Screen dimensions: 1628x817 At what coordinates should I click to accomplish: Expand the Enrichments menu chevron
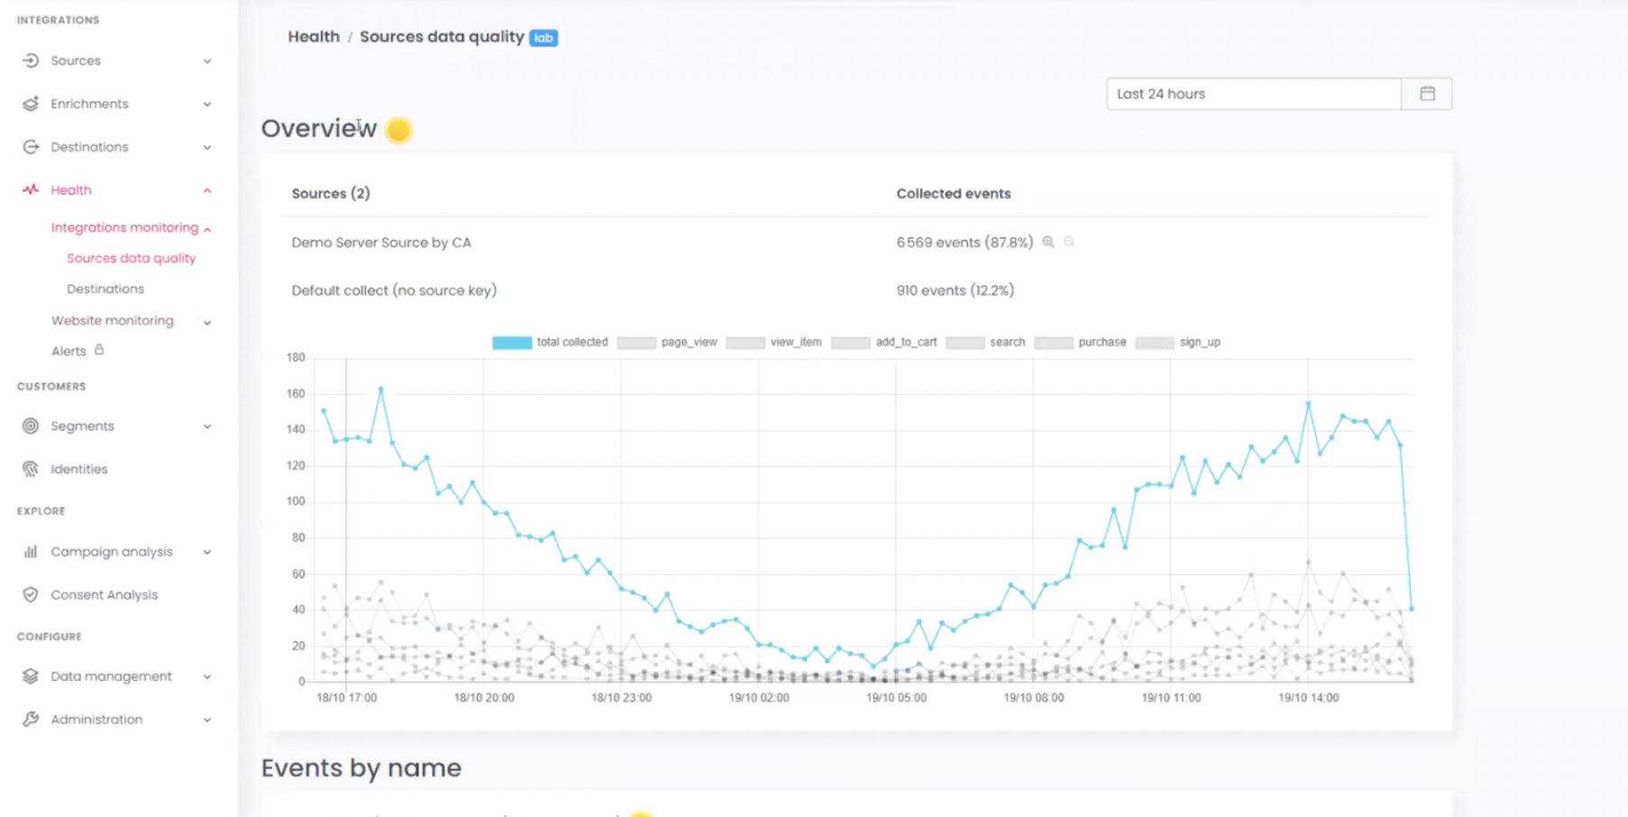(207, 105)
